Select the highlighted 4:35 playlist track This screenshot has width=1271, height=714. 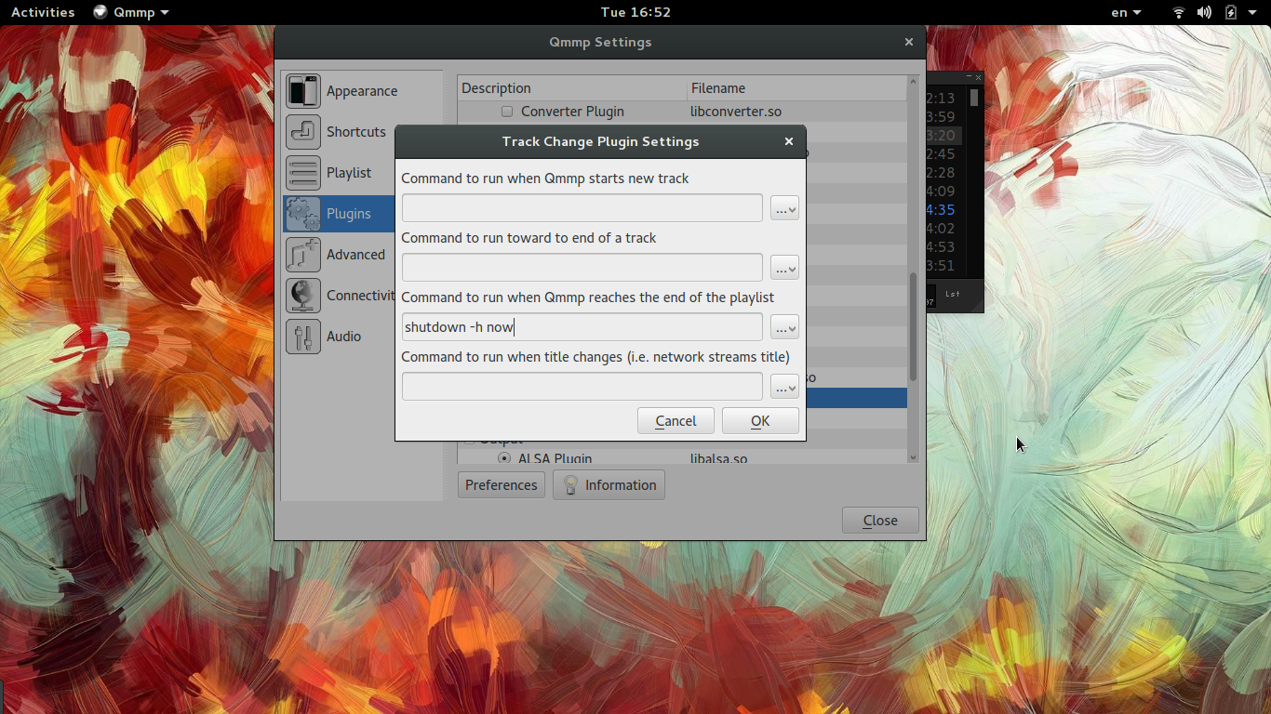941,210
